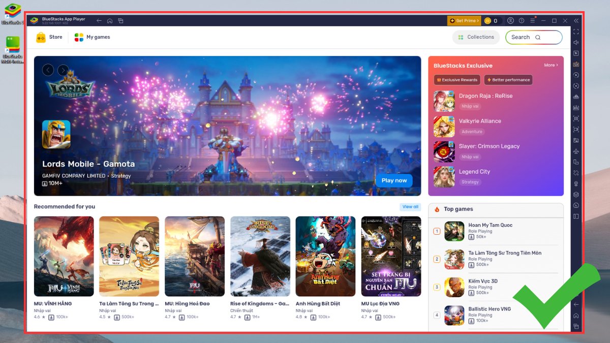
Task: Click the eco mode gauge icon
Action: (576, 205)
